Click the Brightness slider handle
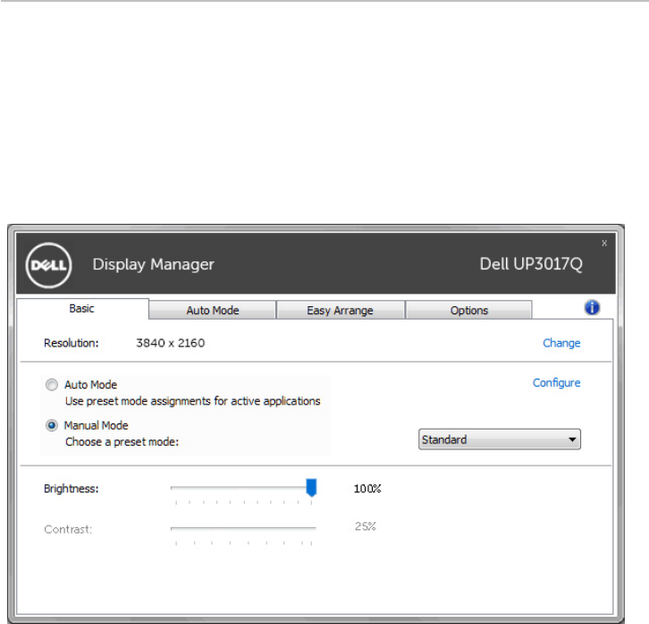649x624 pixels. [x=311, y=488]
